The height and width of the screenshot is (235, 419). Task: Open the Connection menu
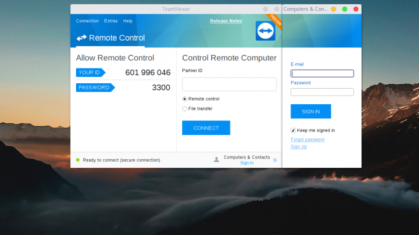[87, 21]
